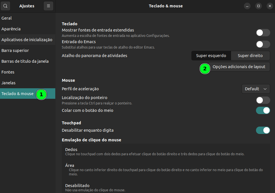Disable 'Colar com o botão do meio'

pos(263,110)
